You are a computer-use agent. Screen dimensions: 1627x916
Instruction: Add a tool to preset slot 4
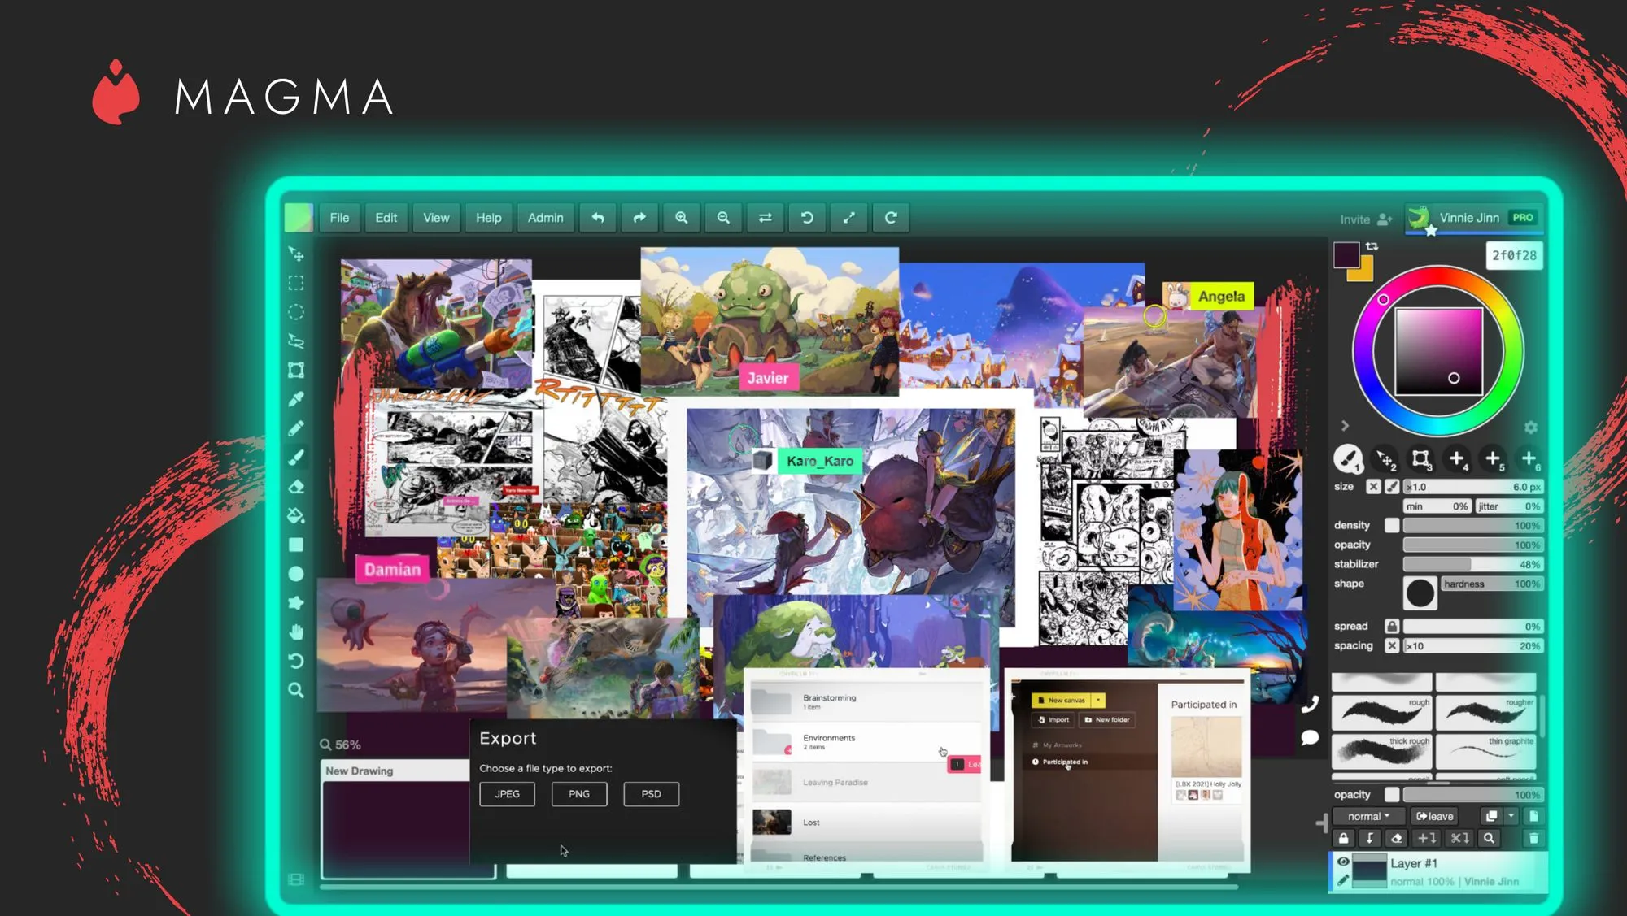click(1457, 459)
